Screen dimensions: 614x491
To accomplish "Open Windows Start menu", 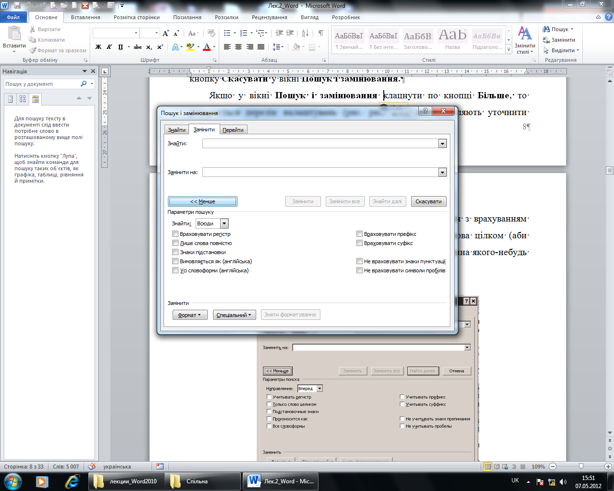I will coord(12,481).
